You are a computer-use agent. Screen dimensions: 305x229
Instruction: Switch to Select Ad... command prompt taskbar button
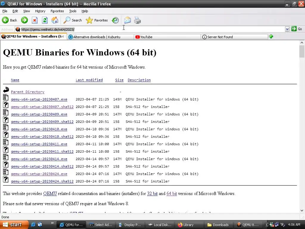(x=100, y=225)
